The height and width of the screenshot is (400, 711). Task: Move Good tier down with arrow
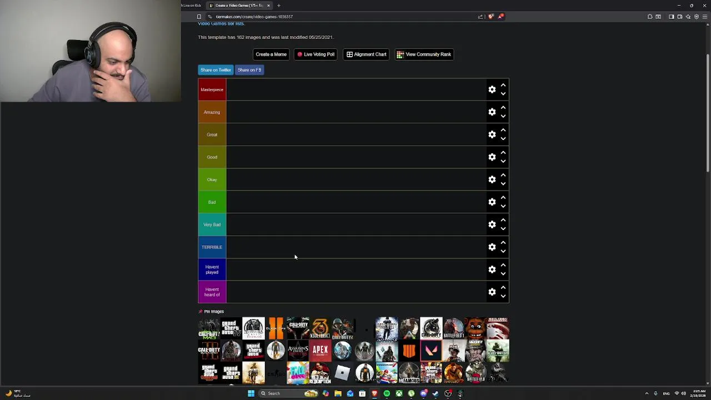[x=503, y=161]
